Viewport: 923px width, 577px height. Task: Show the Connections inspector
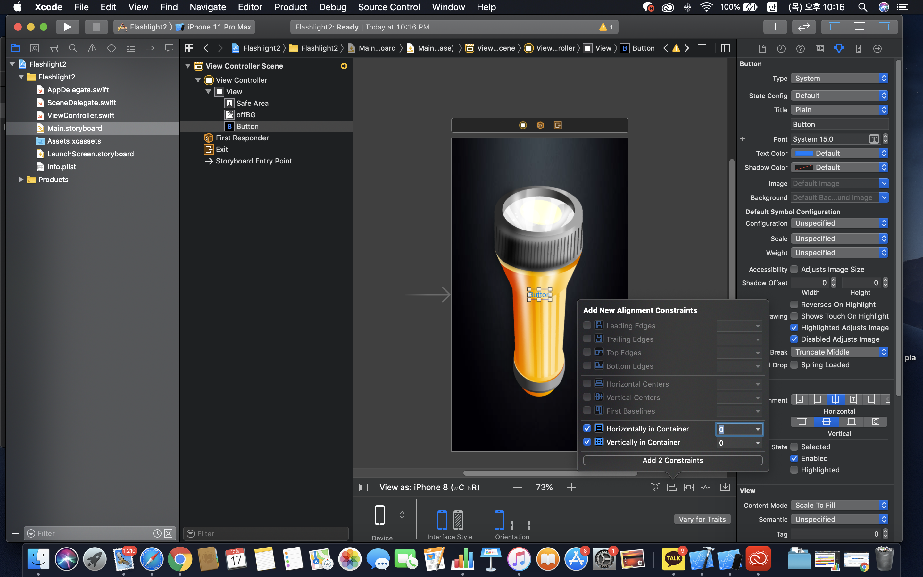coord(877,48)
